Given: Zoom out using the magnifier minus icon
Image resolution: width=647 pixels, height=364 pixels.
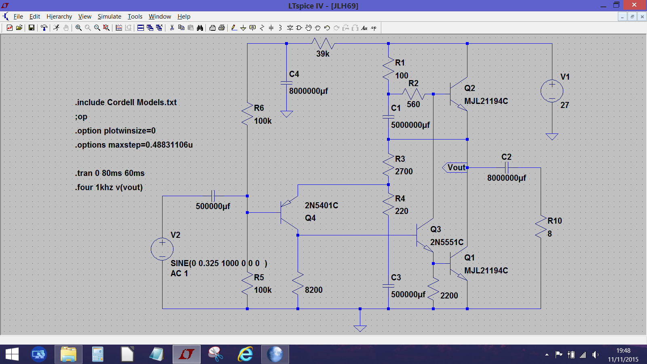Looking at the screenshot, I should coord(97,28).
